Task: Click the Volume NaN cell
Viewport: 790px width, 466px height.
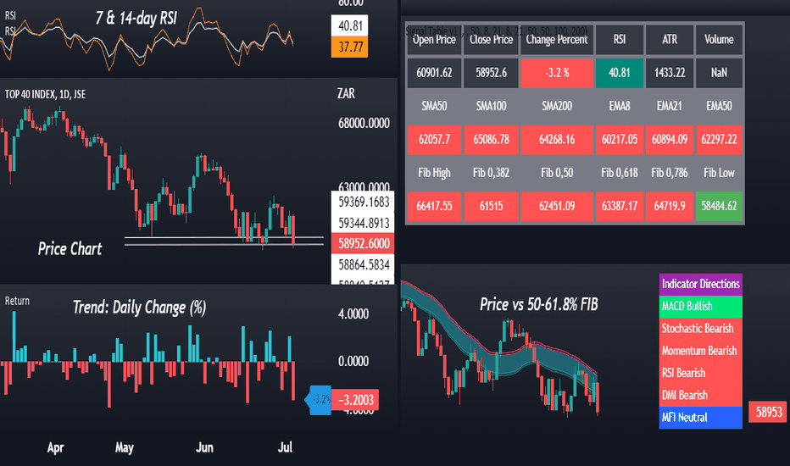Action: pyautogui.click(x=719, y=73)
